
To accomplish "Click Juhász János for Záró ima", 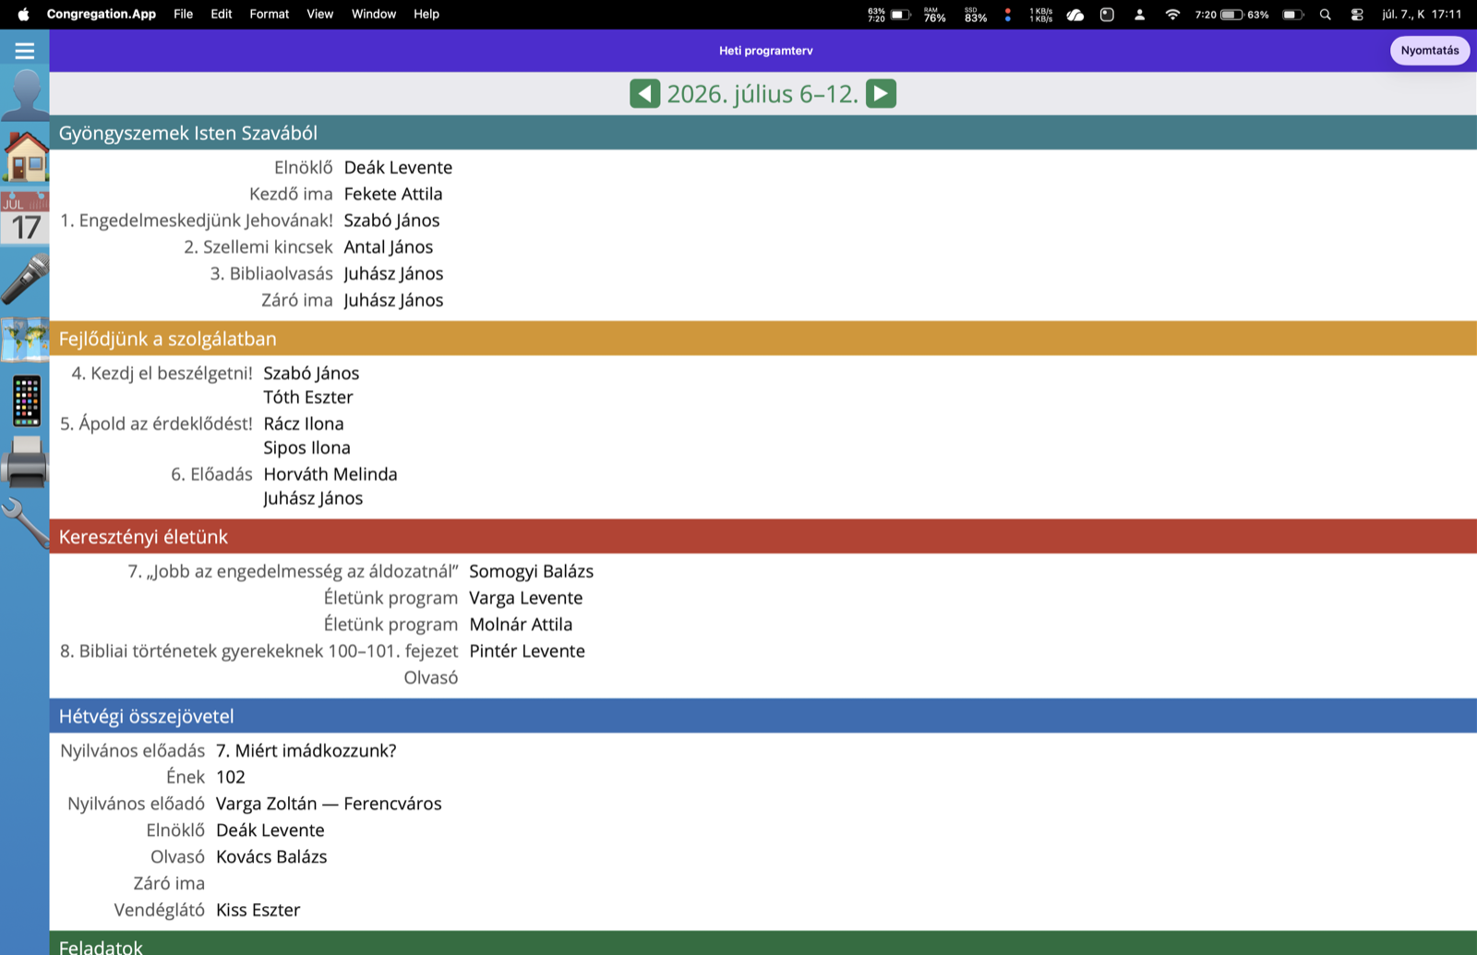I will [x=393, y=301].
